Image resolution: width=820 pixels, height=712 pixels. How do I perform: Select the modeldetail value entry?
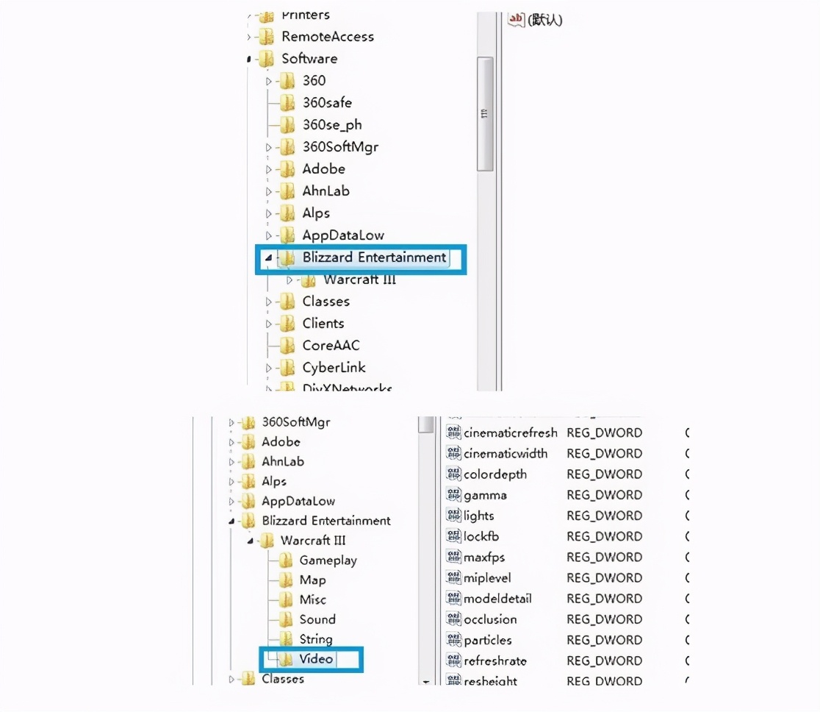[x=497, y=599]
